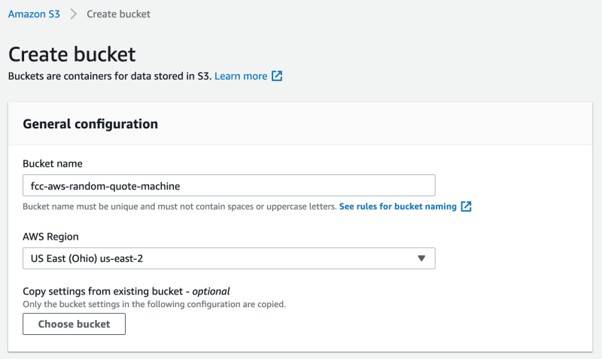Viewport: 602px width, 359px height.
Task: Click the breadcrumb chevron separator icon
Action: [x=73, y=14]
